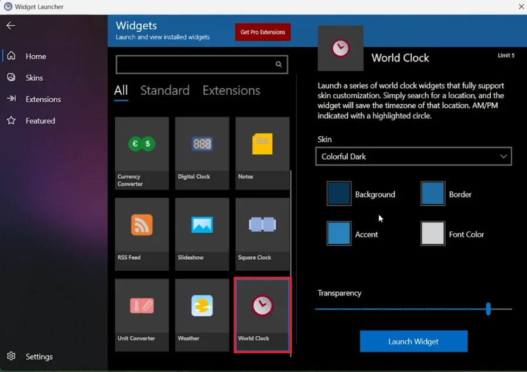The width and height of the screenshot is (527, 372).
Task: Click the Skin dropdown chevron arrow
Action: [x=503, y=156]
